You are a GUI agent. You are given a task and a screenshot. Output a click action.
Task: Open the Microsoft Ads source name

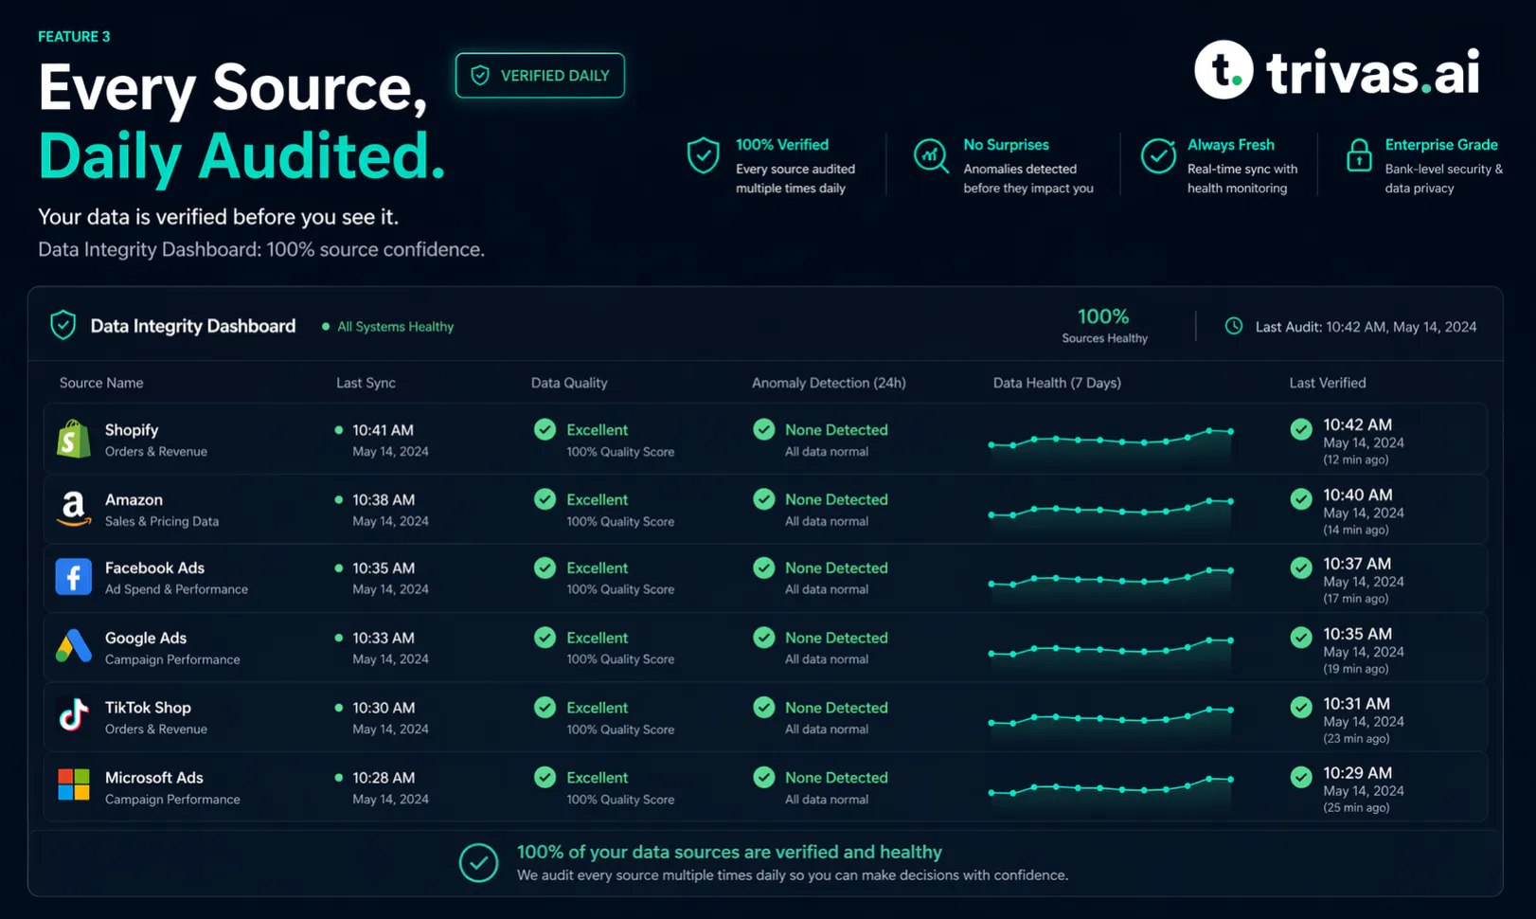point(153,777)
